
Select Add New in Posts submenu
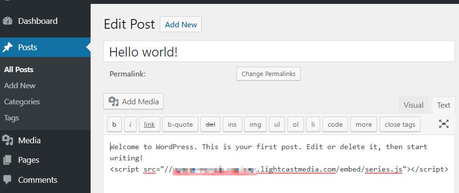point(19,86)
